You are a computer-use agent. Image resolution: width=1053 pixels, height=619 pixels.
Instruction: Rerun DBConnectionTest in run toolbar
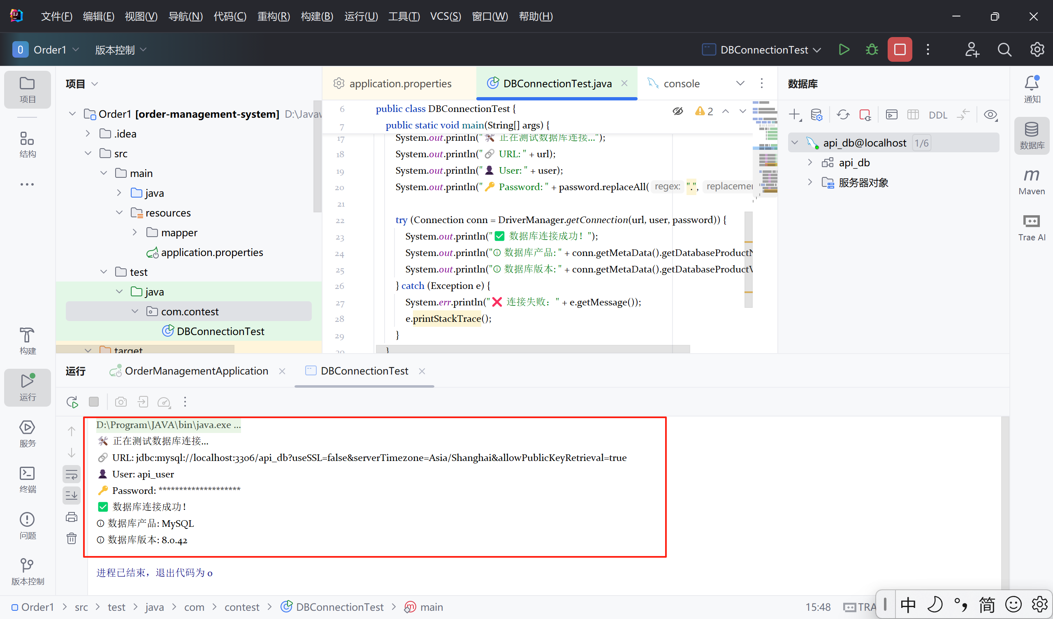click(x=72, y=402)
